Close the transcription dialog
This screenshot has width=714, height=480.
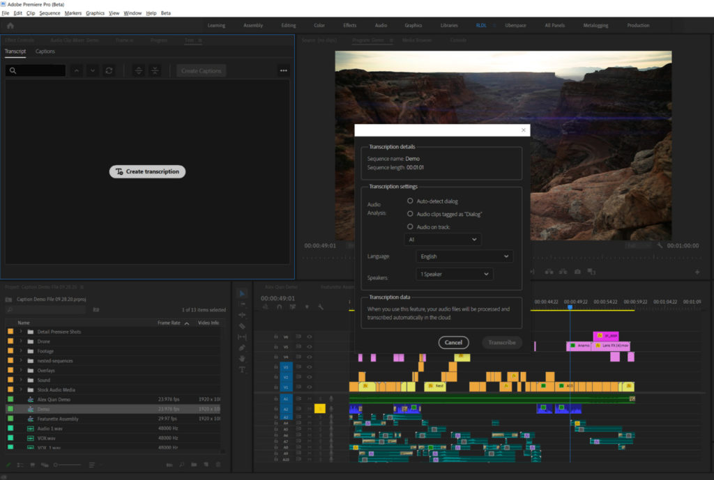pos(524,130)
